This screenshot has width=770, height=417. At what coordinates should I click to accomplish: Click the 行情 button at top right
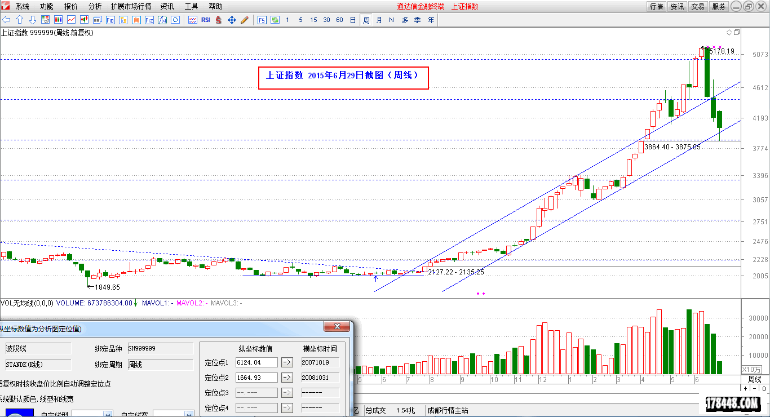pos(656,6)
